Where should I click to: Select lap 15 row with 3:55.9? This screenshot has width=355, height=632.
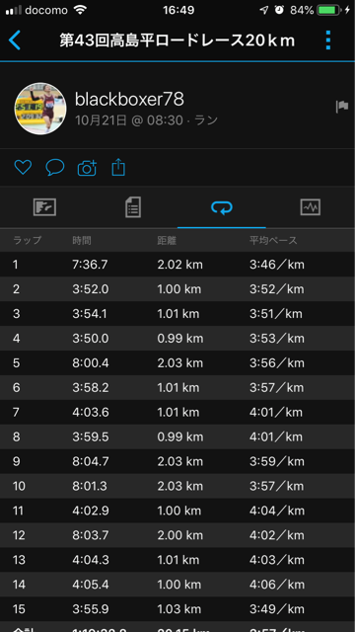(x=177, y=608)
